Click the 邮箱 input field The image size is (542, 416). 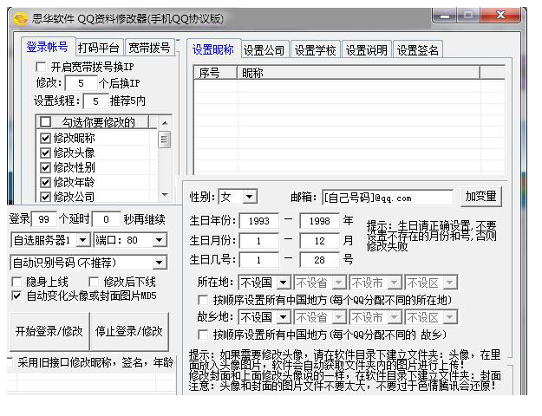pyautogui.click(x=387, y=198)
